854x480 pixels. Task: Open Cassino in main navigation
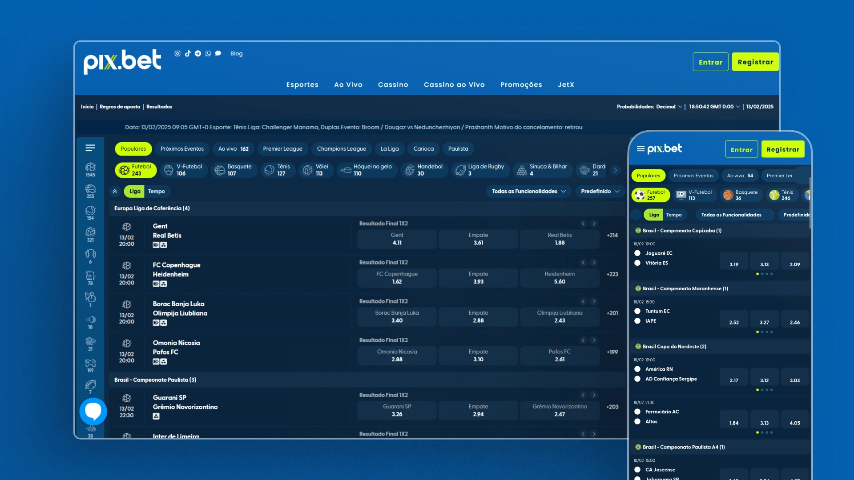click(393, 85)
